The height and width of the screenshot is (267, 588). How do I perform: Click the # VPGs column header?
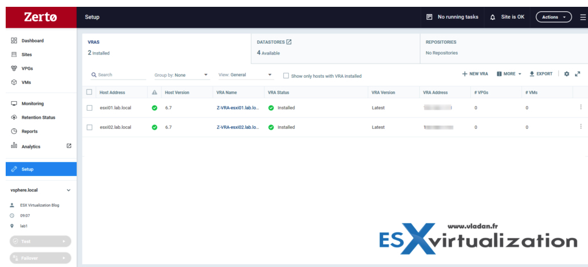(x=481, y=93)
